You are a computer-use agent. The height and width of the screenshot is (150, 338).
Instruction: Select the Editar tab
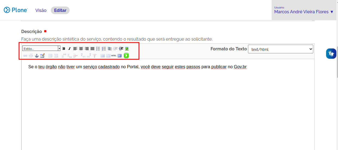(x=60, y=10)
